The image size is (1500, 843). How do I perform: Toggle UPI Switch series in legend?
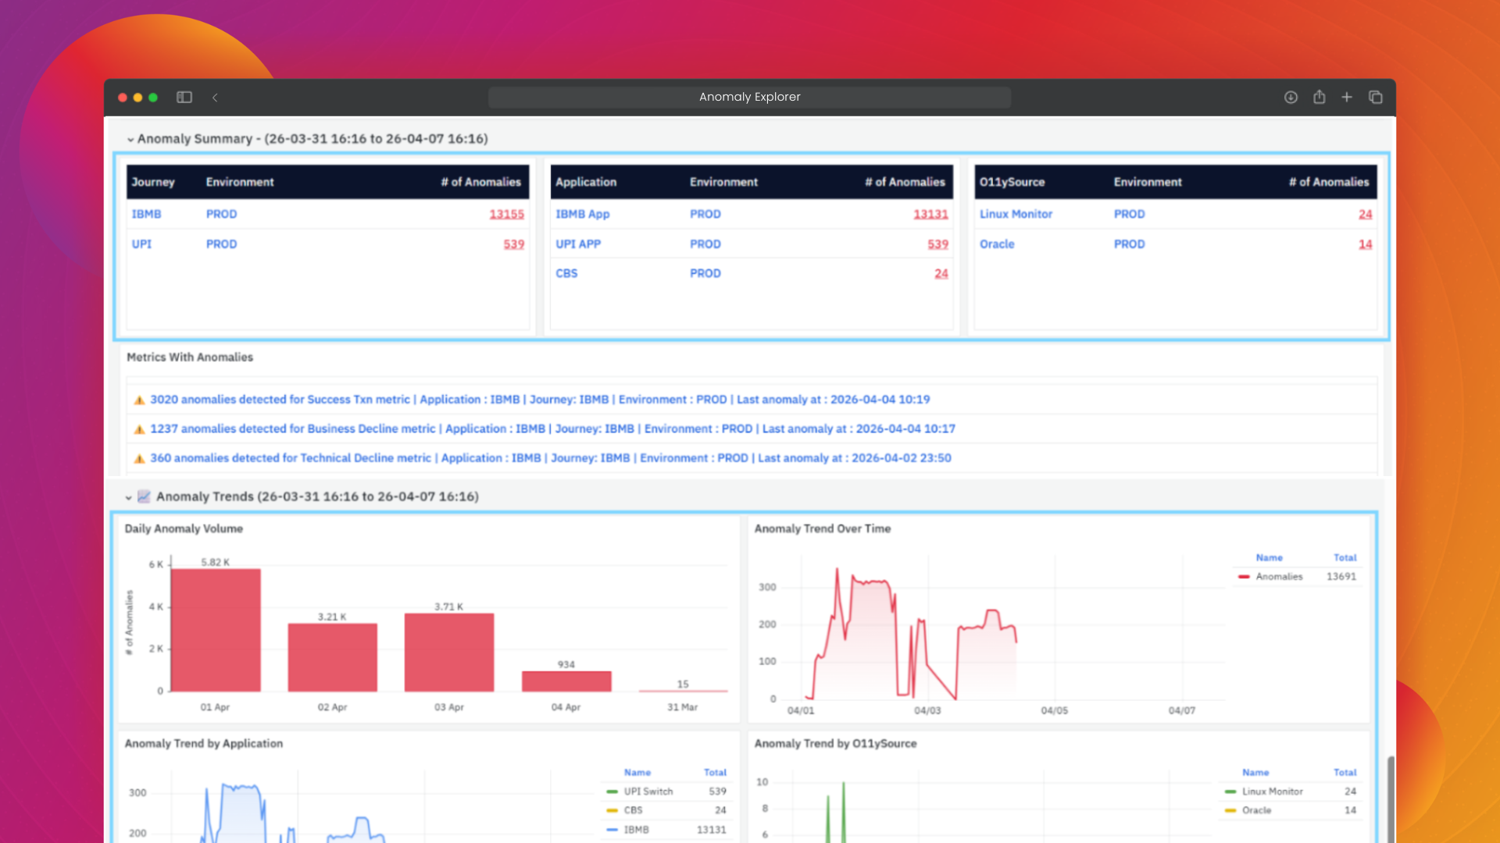pos(648,791)
